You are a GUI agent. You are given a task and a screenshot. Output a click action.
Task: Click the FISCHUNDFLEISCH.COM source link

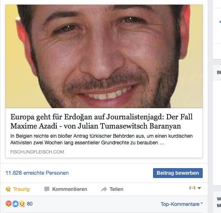(37, 152)
